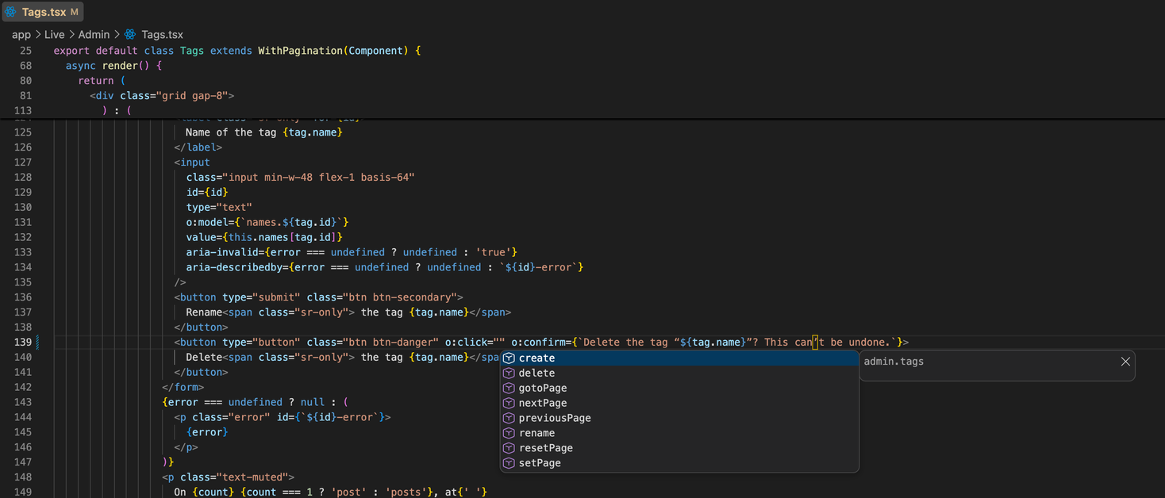Open the Admin breadcrumb segment
This screenshot has width=1165, height=498.
pyautogui.click(x=94, y=34)
